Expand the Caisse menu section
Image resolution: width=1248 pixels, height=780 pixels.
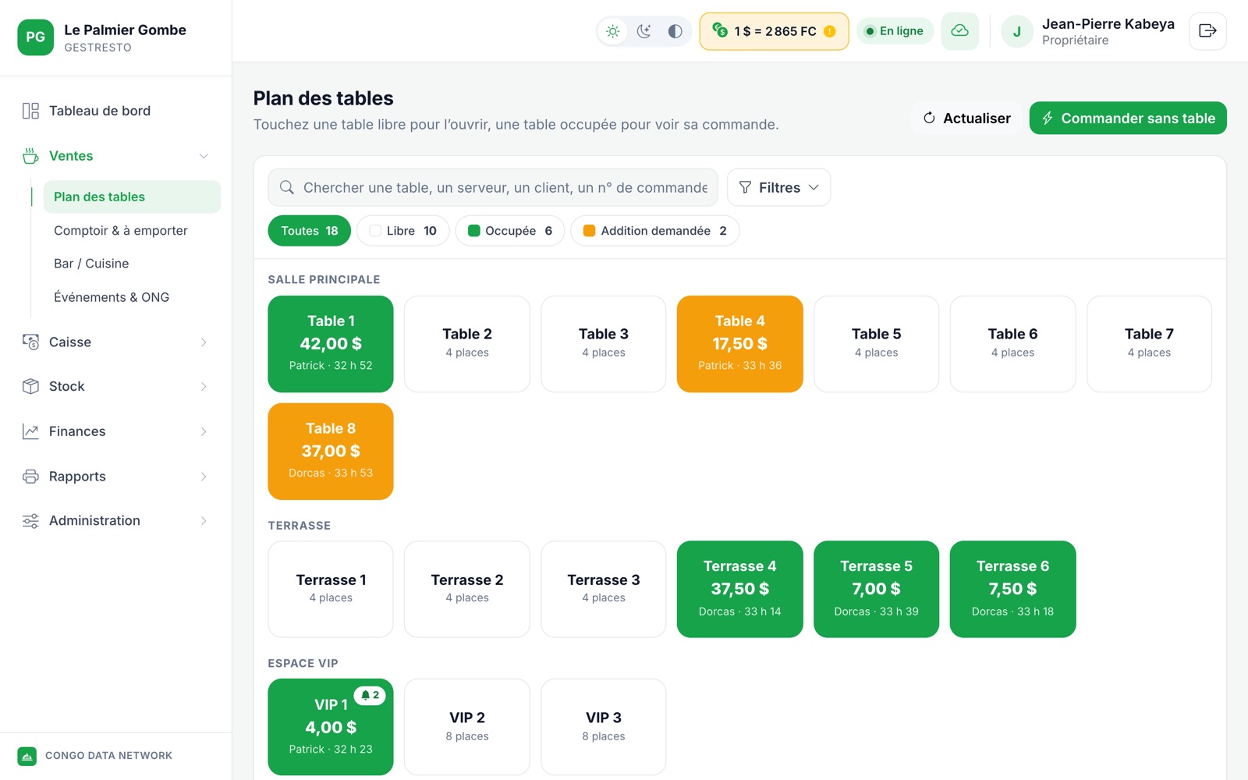click(115, 342)
